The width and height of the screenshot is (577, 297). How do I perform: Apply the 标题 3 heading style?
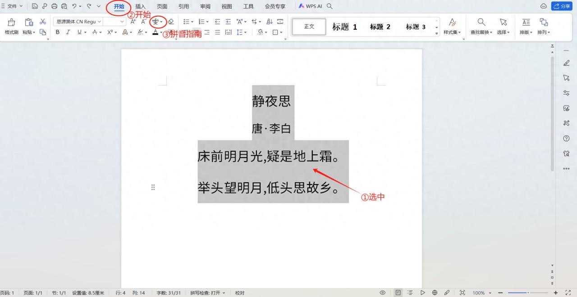coord(416,27)
